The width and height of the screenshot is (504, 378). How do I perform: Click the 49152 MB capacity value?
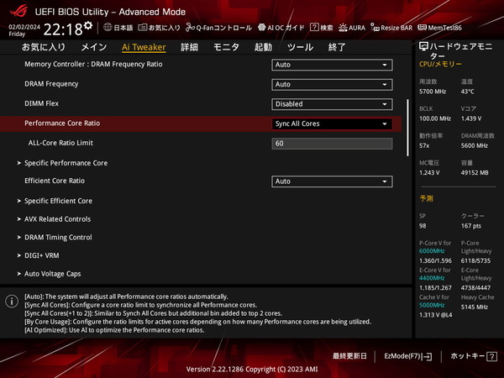(475, 172)
